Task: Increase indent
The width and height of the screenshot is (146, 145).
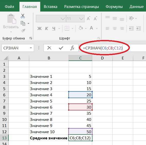Action: click(139, 28)
